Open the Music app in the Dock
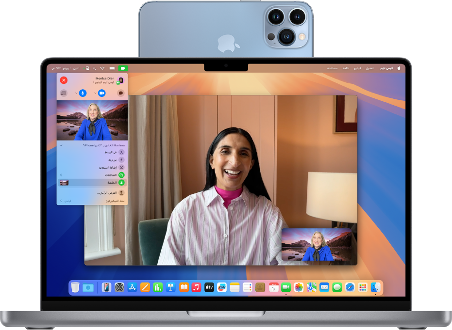The image size is (452, 330). click(x=196, y=287)
